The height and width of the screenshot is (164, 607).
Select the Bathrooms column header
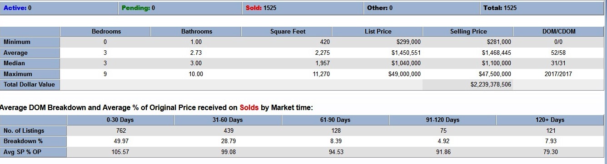196,32
